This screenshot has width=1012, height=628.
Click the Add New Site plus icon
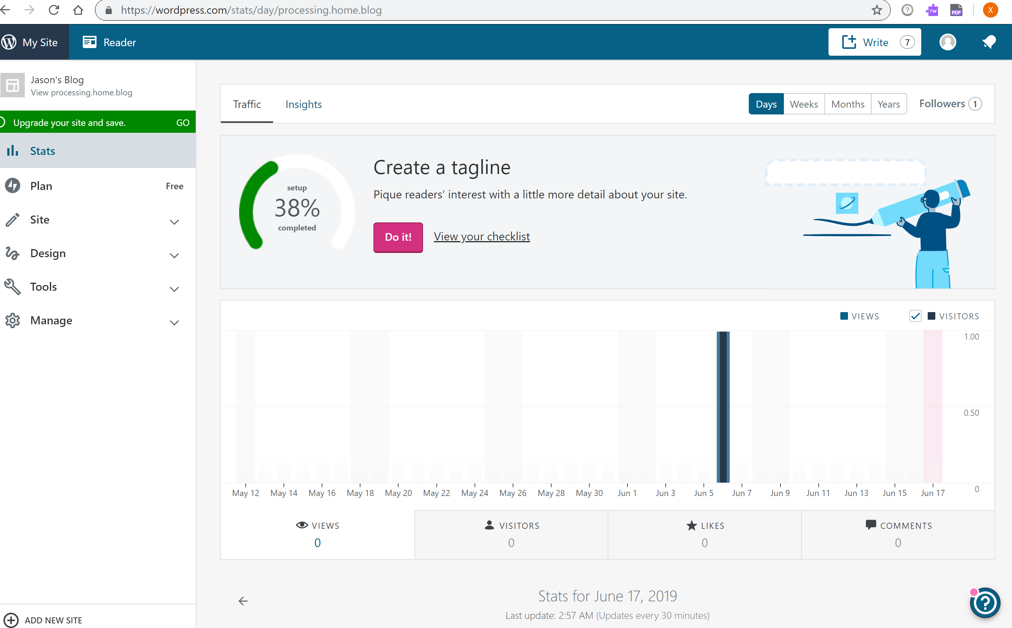point(11,620)
